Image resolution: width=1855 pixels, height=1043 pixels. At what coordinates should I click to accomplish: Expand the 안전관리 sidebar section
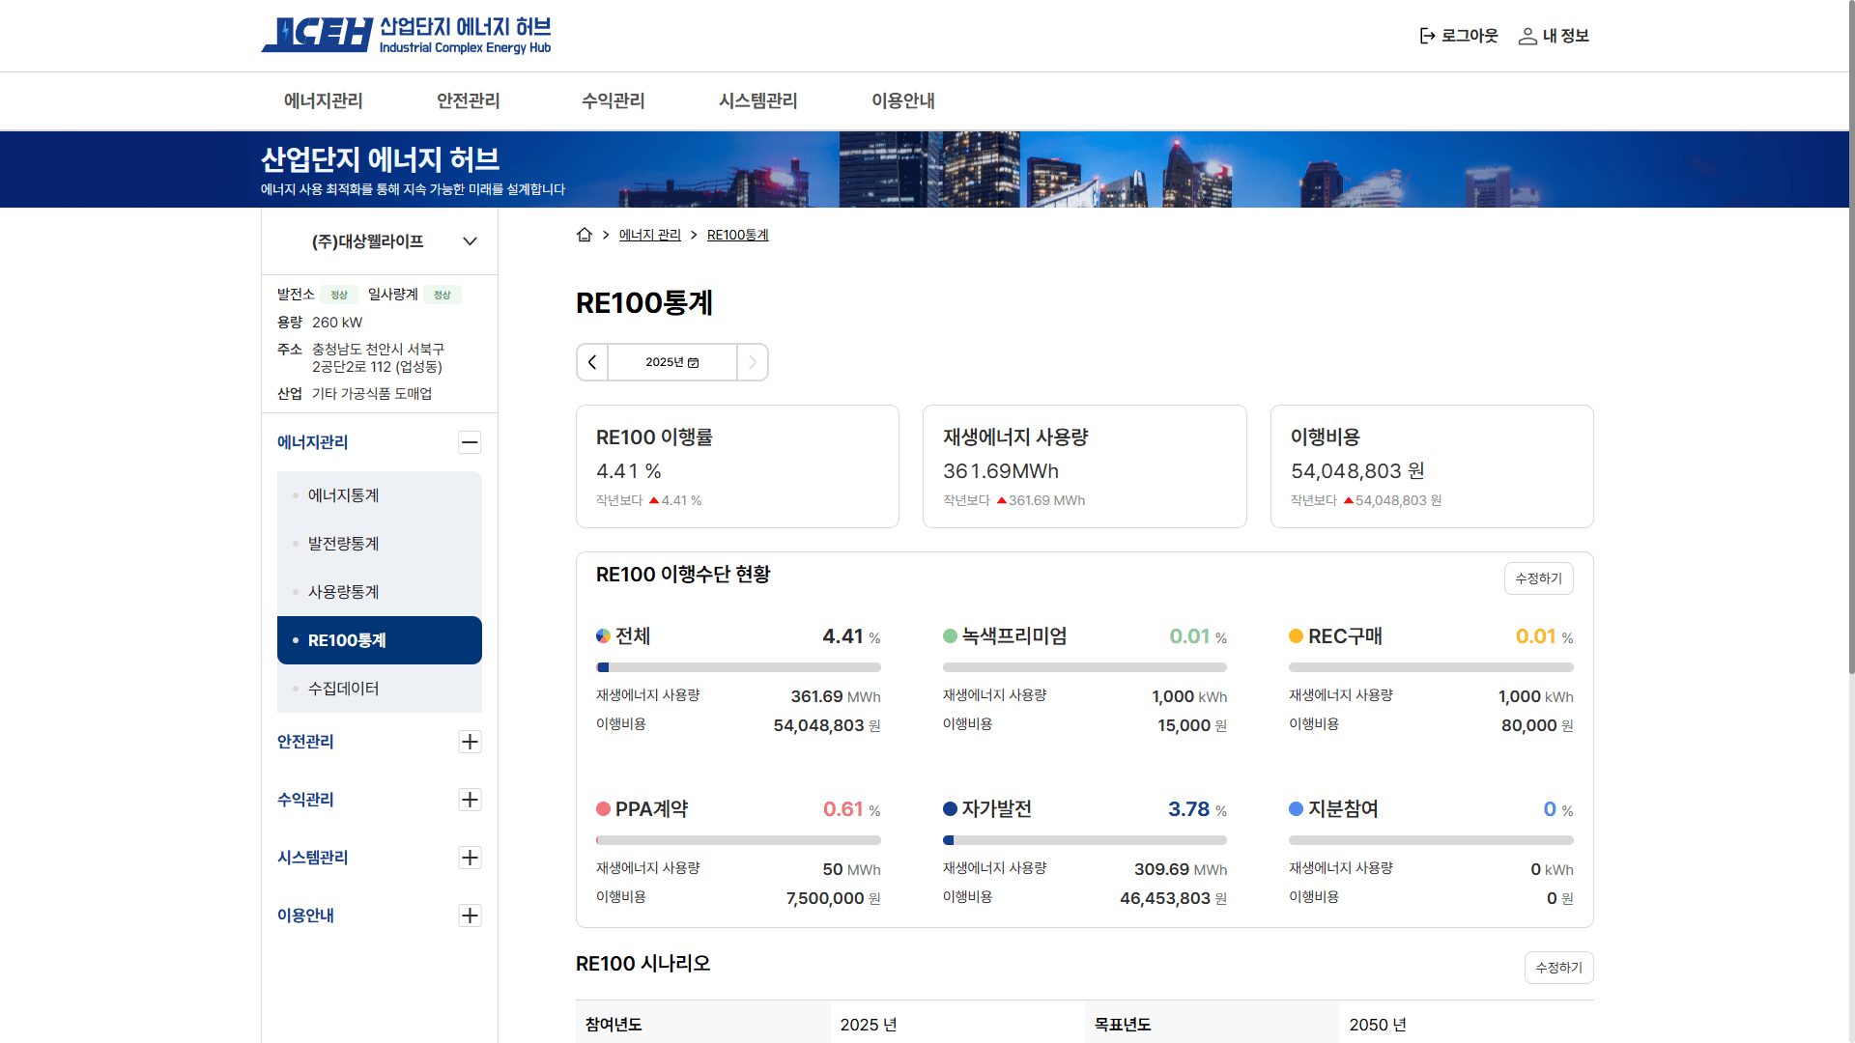470,742
